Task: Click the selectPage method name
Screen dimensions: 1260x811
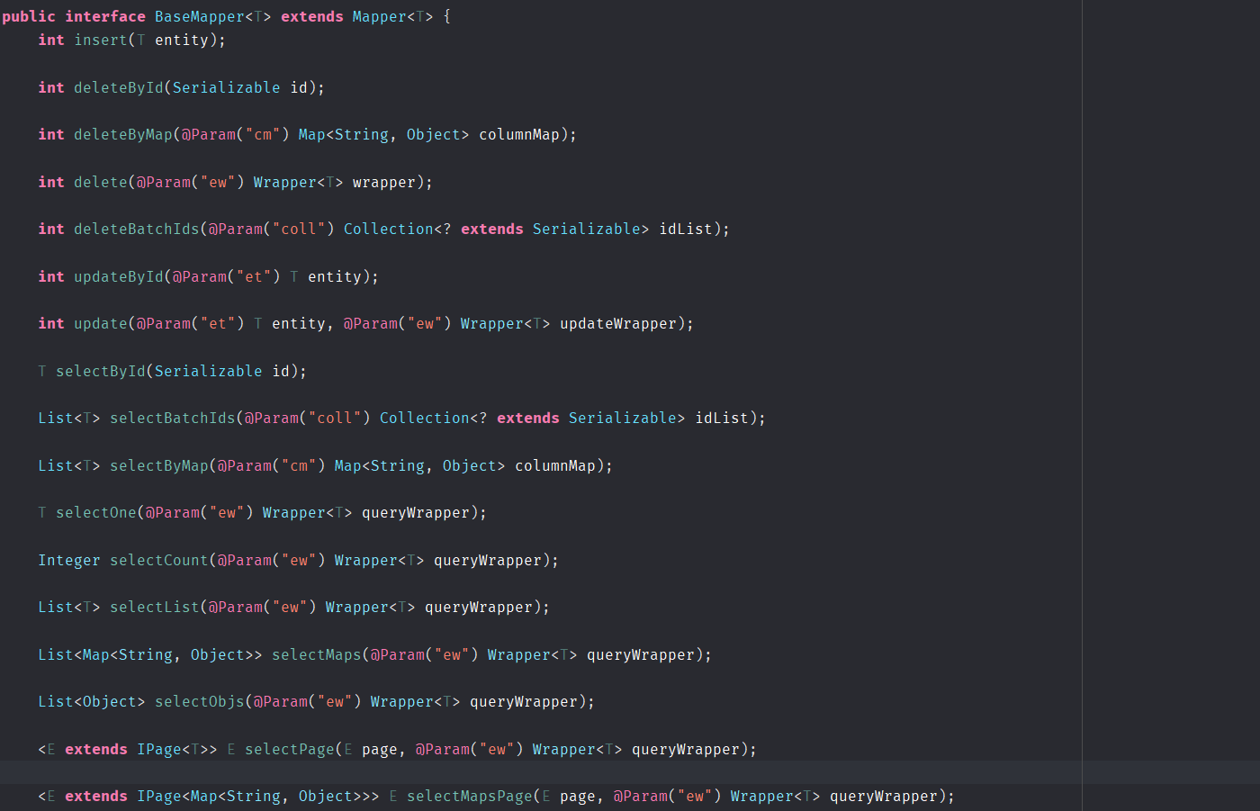Action: [x=290, y=749]
